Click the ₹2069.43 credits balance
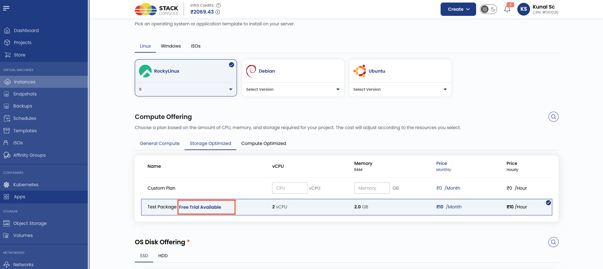Viewport: 603px width, 269px height. tap(202, 12)
